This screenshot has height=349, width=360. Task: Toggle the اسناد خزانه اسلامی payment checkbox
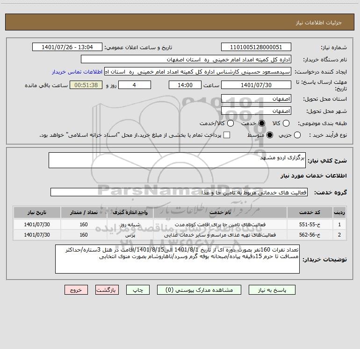(227, 135)
